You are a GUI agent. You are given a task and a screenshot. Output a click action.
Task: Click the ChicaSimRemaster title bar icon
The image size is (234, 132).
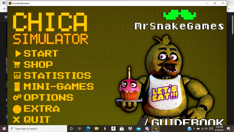click(x=10, y=3)
